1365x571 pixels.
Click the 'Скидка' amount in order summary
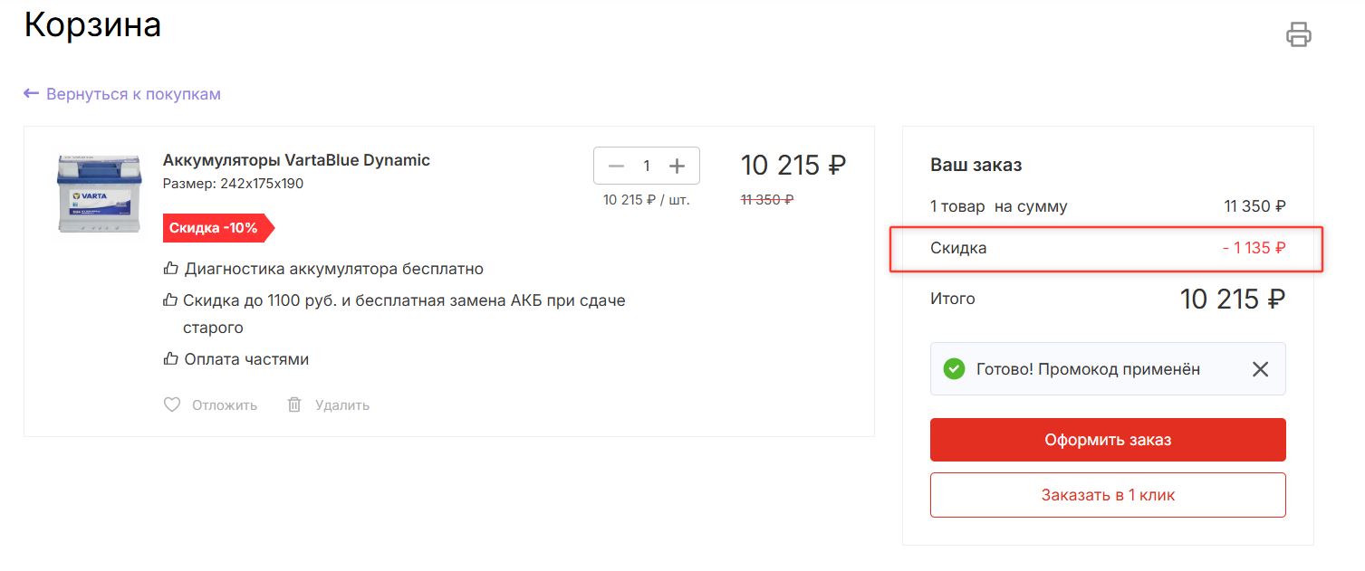click(1254, 248)
